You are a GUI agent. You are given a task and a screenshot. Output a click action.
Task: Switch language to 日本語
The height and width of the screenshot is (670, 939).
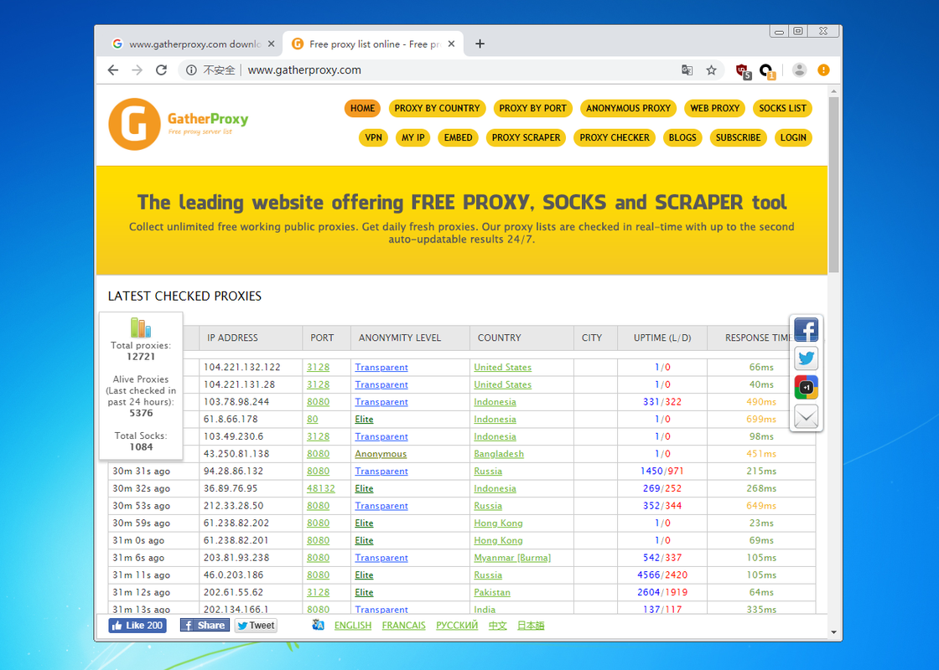pyautogui.click(x=531, y=625)
